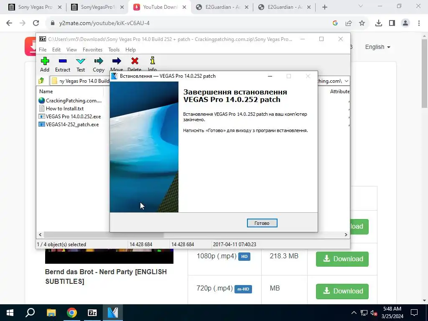Click the Delete red X icon in 7-Zip

tap(135, 61)
